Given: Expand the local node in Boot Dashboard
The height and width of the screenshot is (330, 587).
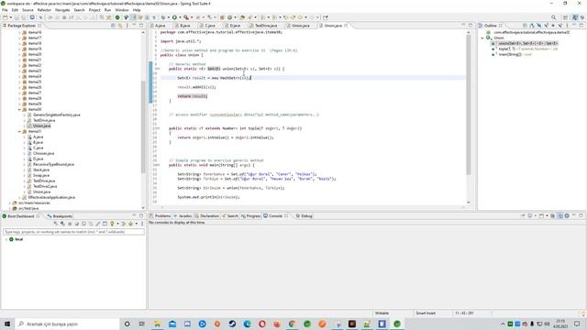Looking at the screenshot, I should pyautogui.click(x=6, y=239).
